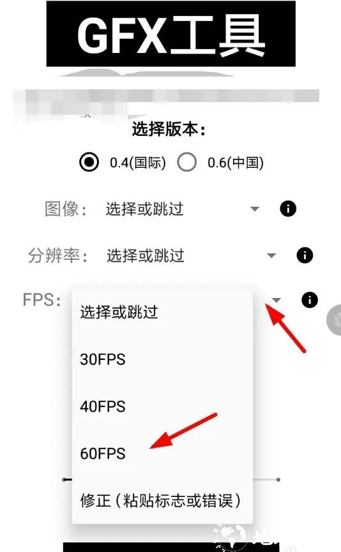Click the FPS: label

[42, 300]
